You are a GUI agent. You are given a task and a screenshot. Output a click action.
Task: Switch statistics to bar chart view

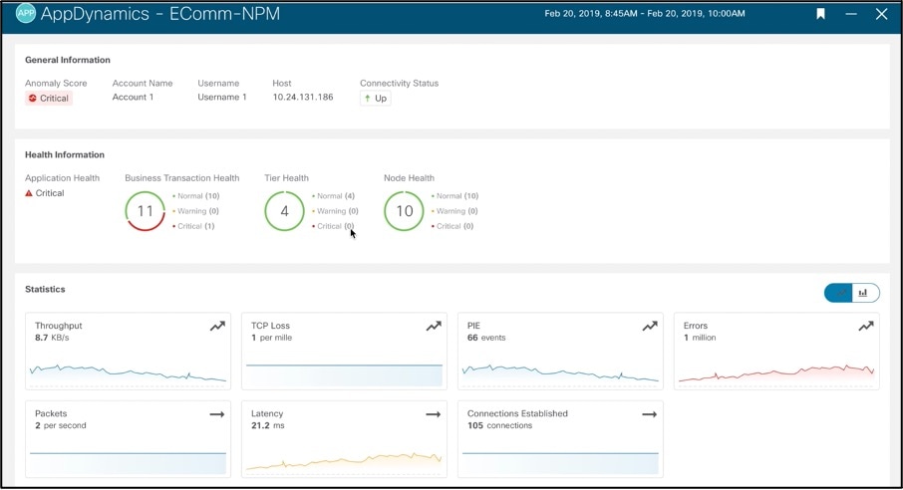point(865,293)
